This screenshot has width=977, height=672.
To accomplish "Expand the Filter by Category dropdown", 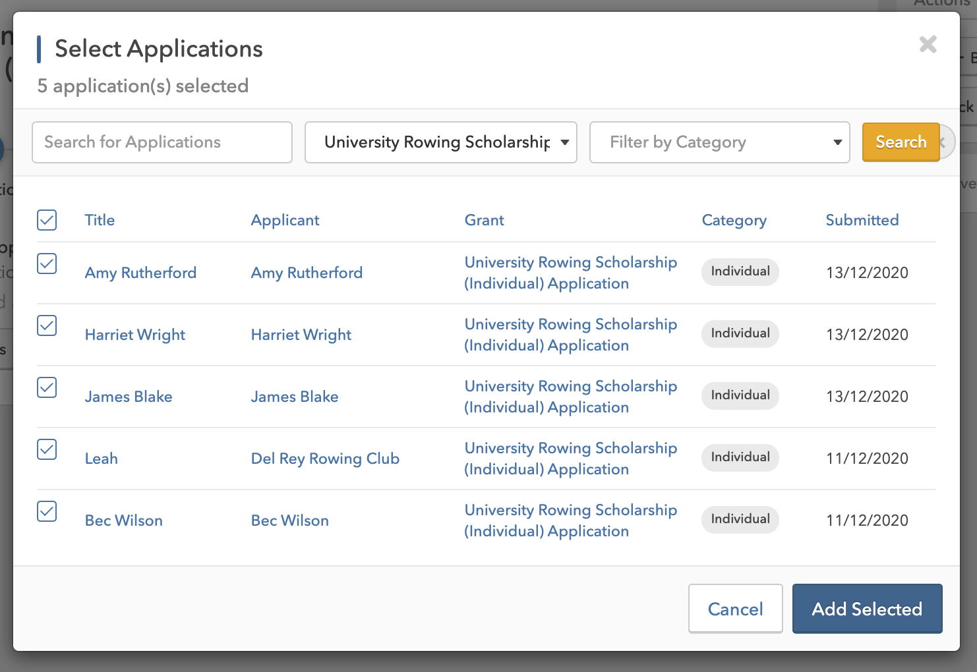I will [719, 142].
